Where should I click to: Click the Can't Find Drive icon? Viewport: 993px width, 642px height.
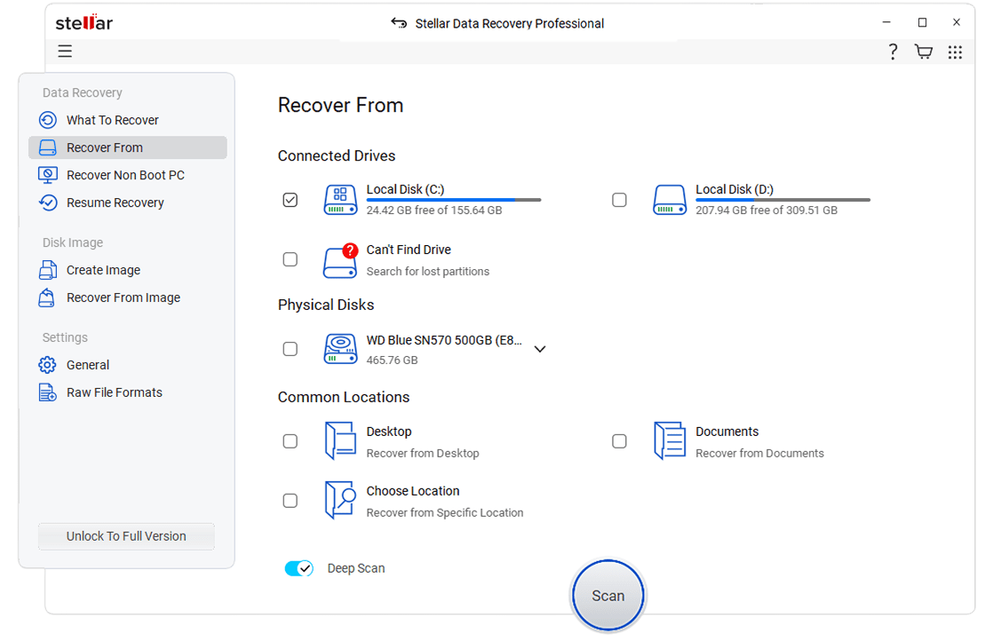[x=340, y=260]
